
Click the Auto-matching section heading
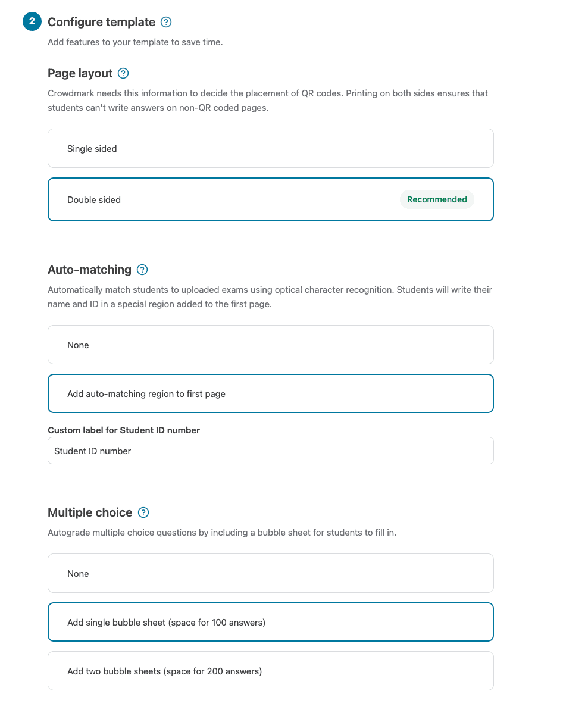(x=89, y=270)
